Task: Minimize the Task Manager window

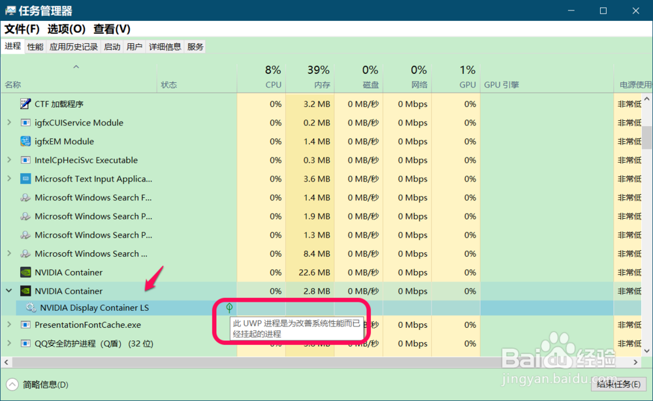Action: pyautogui.click(x=571, y=10)
